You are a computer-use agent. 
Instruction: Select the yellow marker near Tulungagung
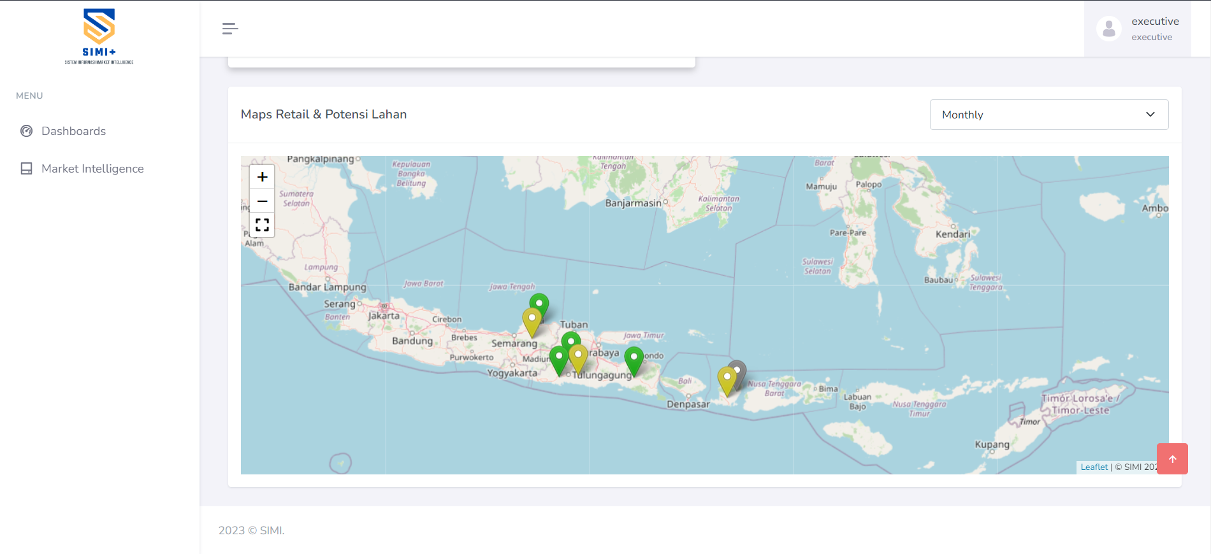click(578, 356)
